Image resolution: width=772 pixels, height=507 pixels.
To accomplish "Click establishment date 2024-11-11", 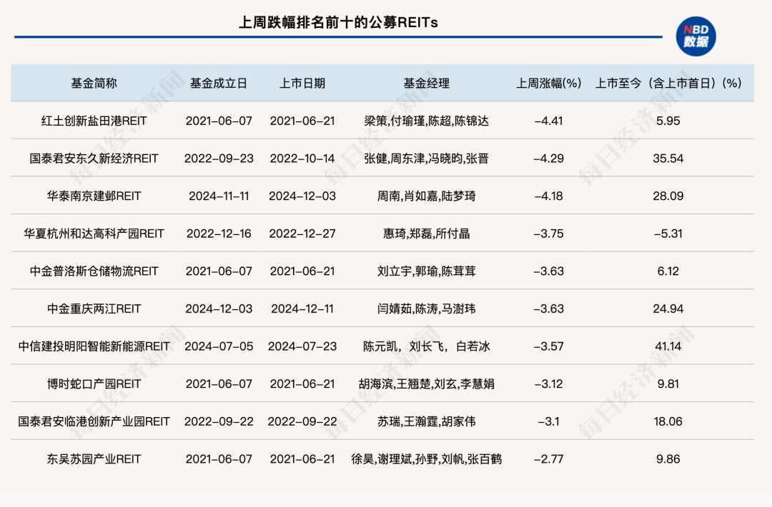I will click(219, 196).
